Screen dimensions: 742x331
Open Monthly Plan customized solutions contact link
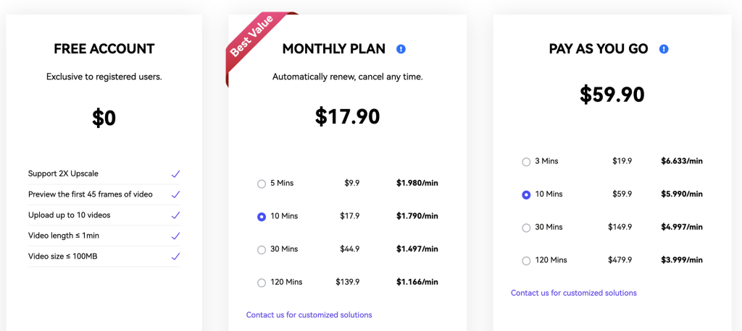[309, 315]
